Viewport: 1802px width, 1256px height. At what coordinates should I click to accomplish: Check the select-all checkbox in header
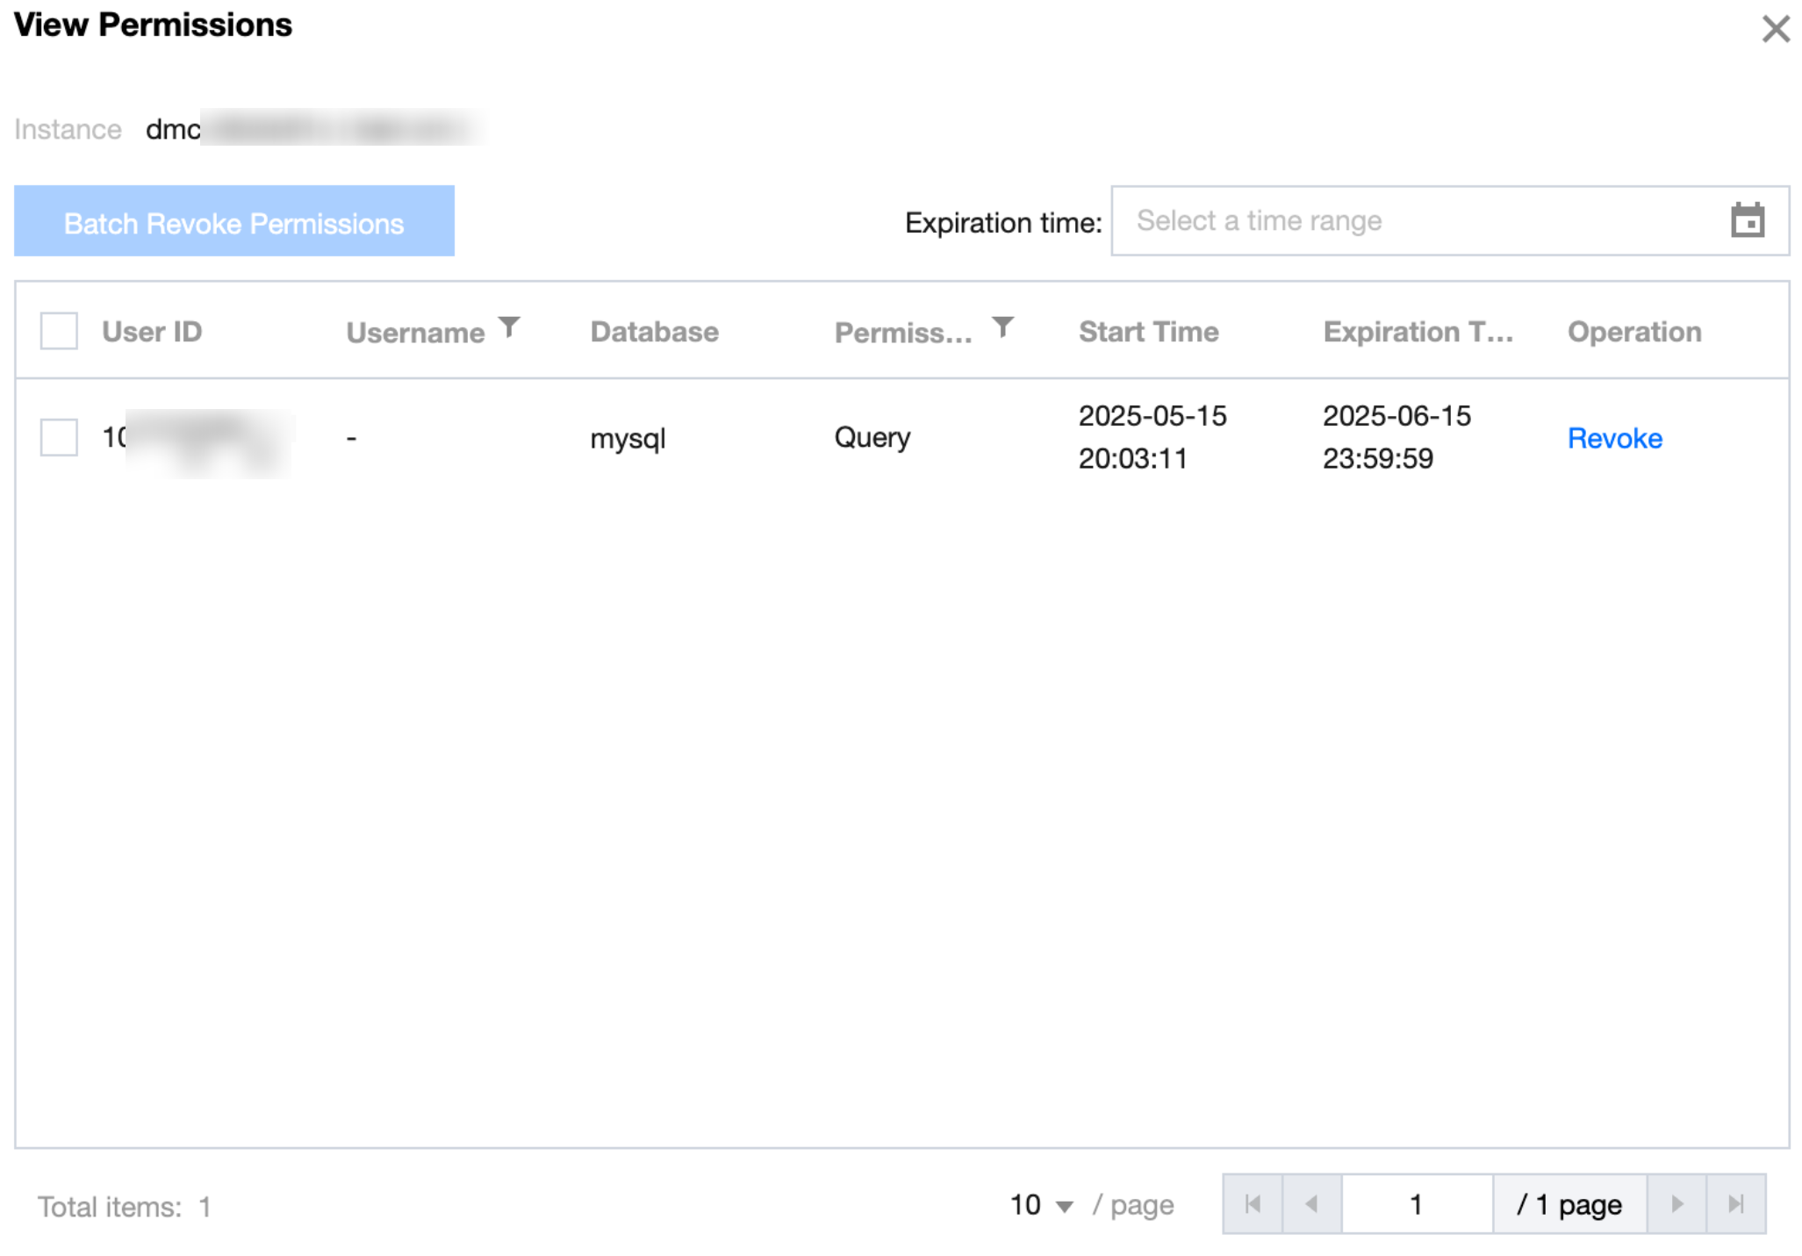(59, 331)
